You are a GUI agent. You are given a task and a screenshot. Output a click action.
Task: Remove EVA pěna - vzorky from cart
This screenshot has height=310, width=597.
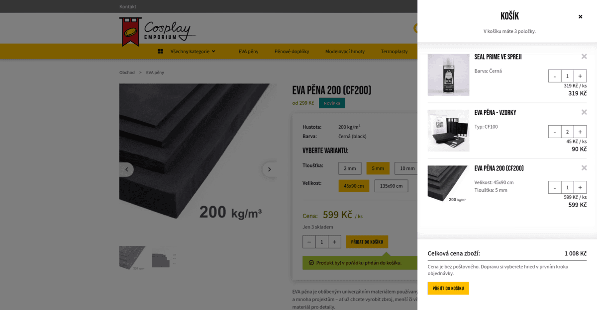pyautogui.click(x=584, y=112)
